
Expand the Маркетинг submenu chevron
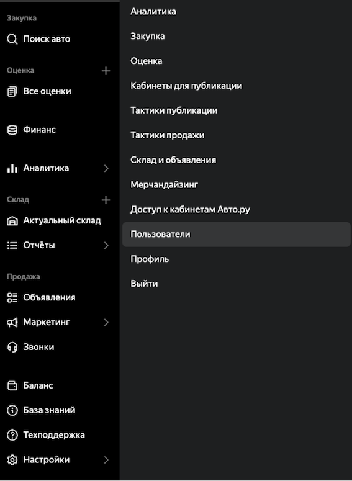point(106,322)
